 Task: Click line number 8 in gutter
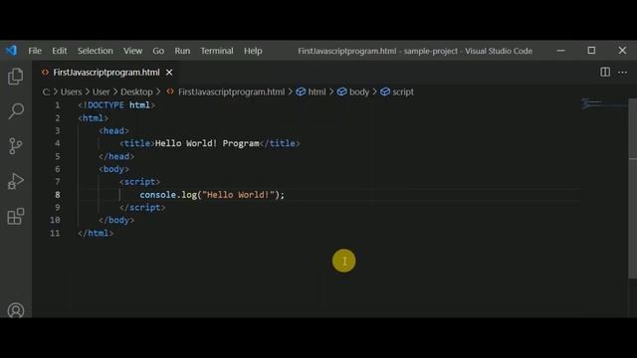tap(58, 195)
